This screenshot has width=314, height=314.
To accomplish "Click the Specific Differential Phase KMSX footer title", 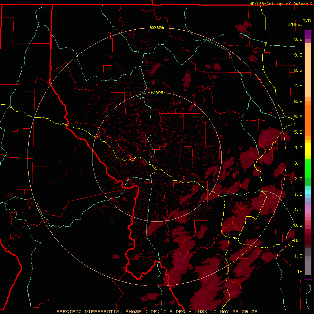I will coord(157,312).
